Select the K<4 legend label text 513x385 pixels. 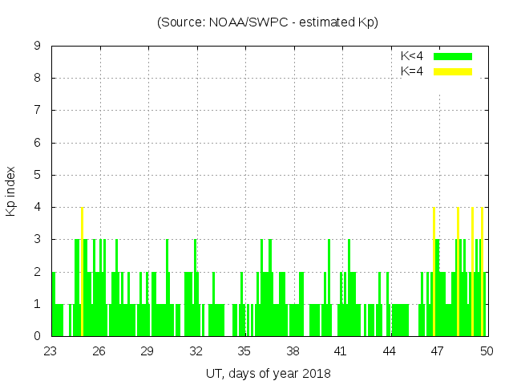pyautogui.click(x=412, y=56)
